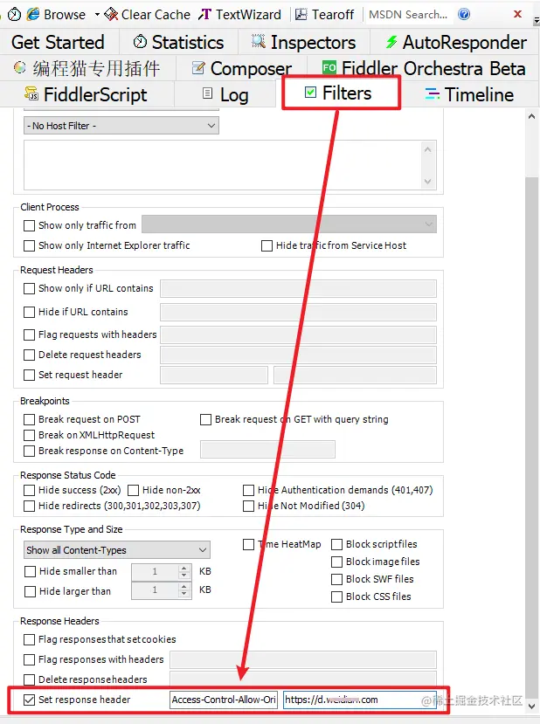Open the Inspectors tab
The height and width of the screenshot is (724, 540).
click(303, 42)
